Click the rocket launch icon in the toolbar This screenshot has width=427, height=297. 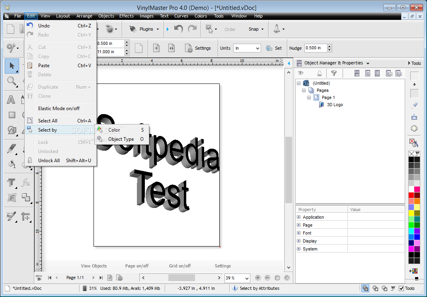point(277,29)
